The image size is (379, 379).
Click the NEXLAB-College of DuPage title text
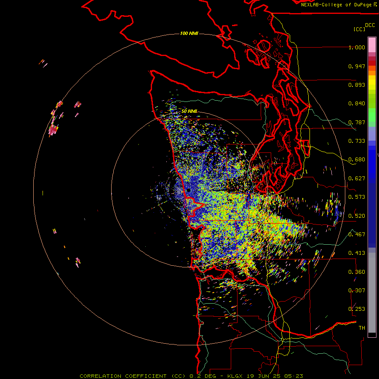pyautogui.click(x=336, y=5)
